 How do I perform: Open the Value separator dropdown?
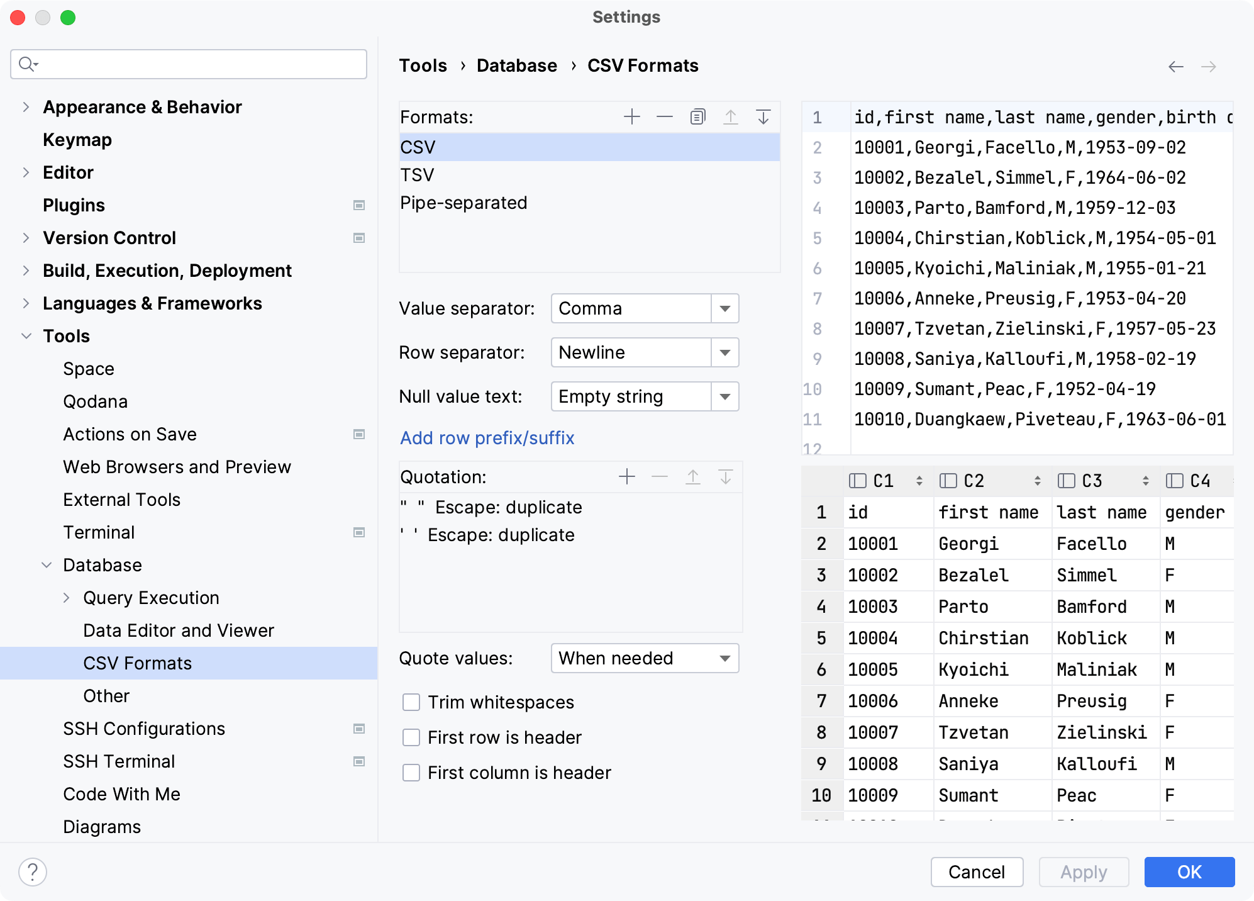coord(724,308)
